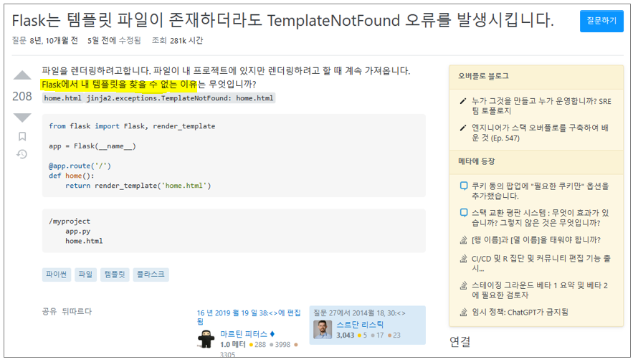633x362 pixels.
Task: Click the 뒤따르다 follow link
Action: pyautogui.click(x=77, y=311)
